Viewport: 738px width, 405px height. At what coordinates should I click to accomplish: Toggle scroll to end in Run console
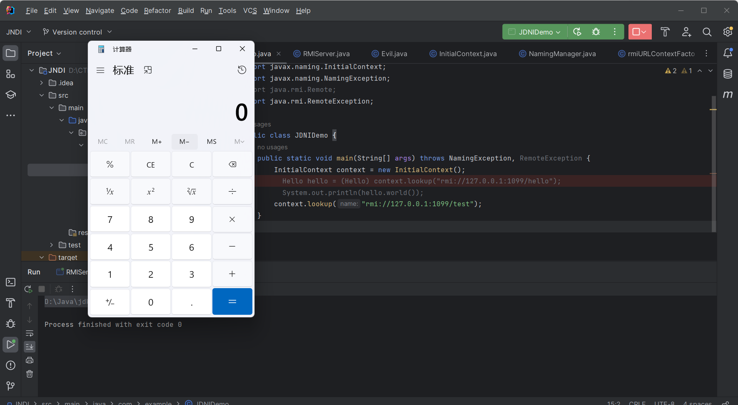pyautogui.click(x=30, y=347)
